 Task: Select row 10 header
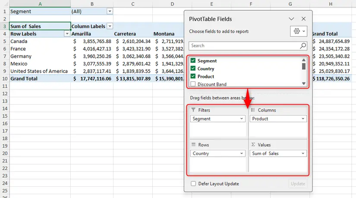coord(5,79)
